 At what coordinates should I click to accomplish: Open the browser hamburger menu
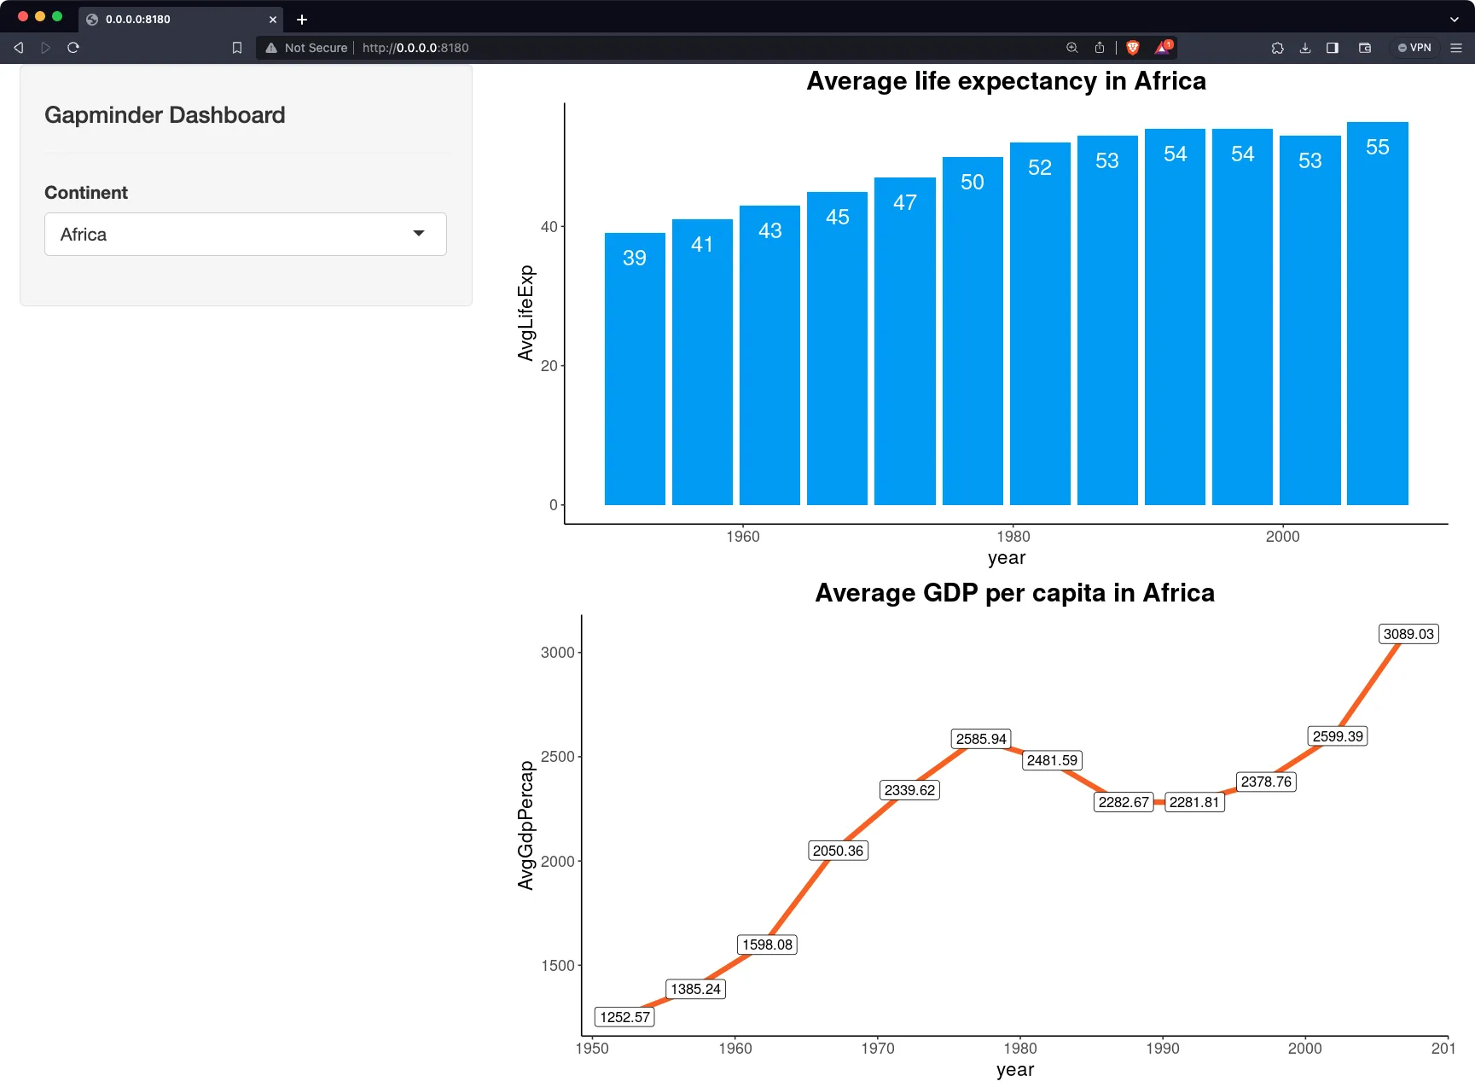coord(1456,48)
